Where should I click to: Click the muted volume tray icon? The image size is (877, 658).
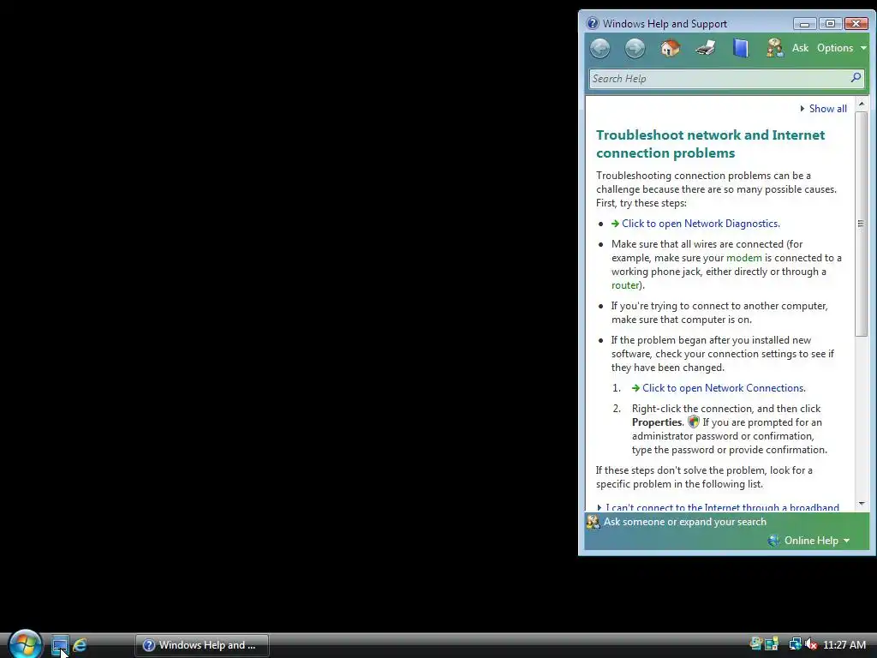(811, 644)
